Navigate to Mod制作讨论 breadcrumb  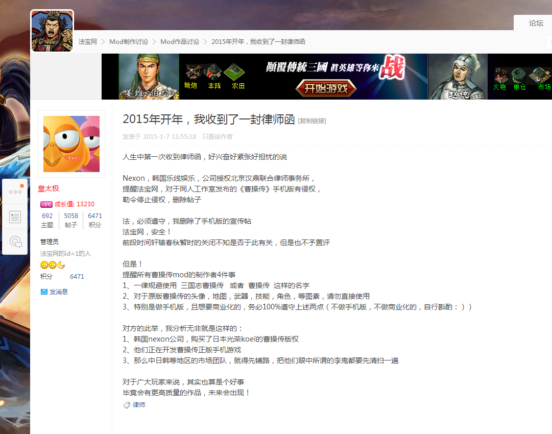(x=129, y=42)
